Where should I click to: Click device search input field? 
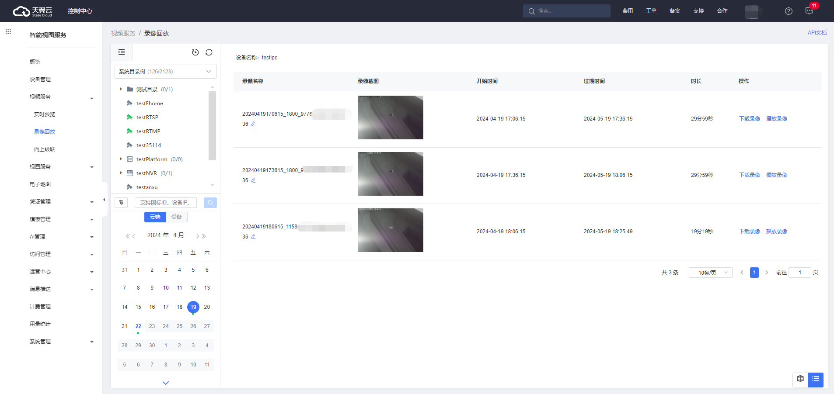[166, 203]
